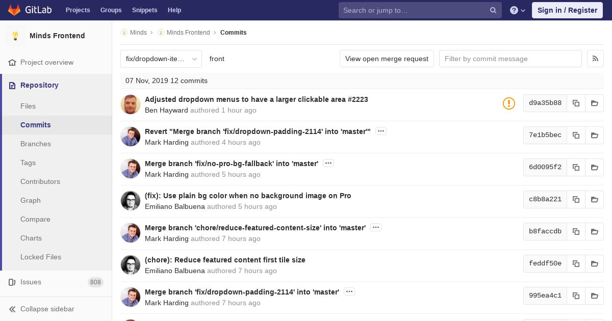Open the pipeline warning status icon

click(508, 103)
